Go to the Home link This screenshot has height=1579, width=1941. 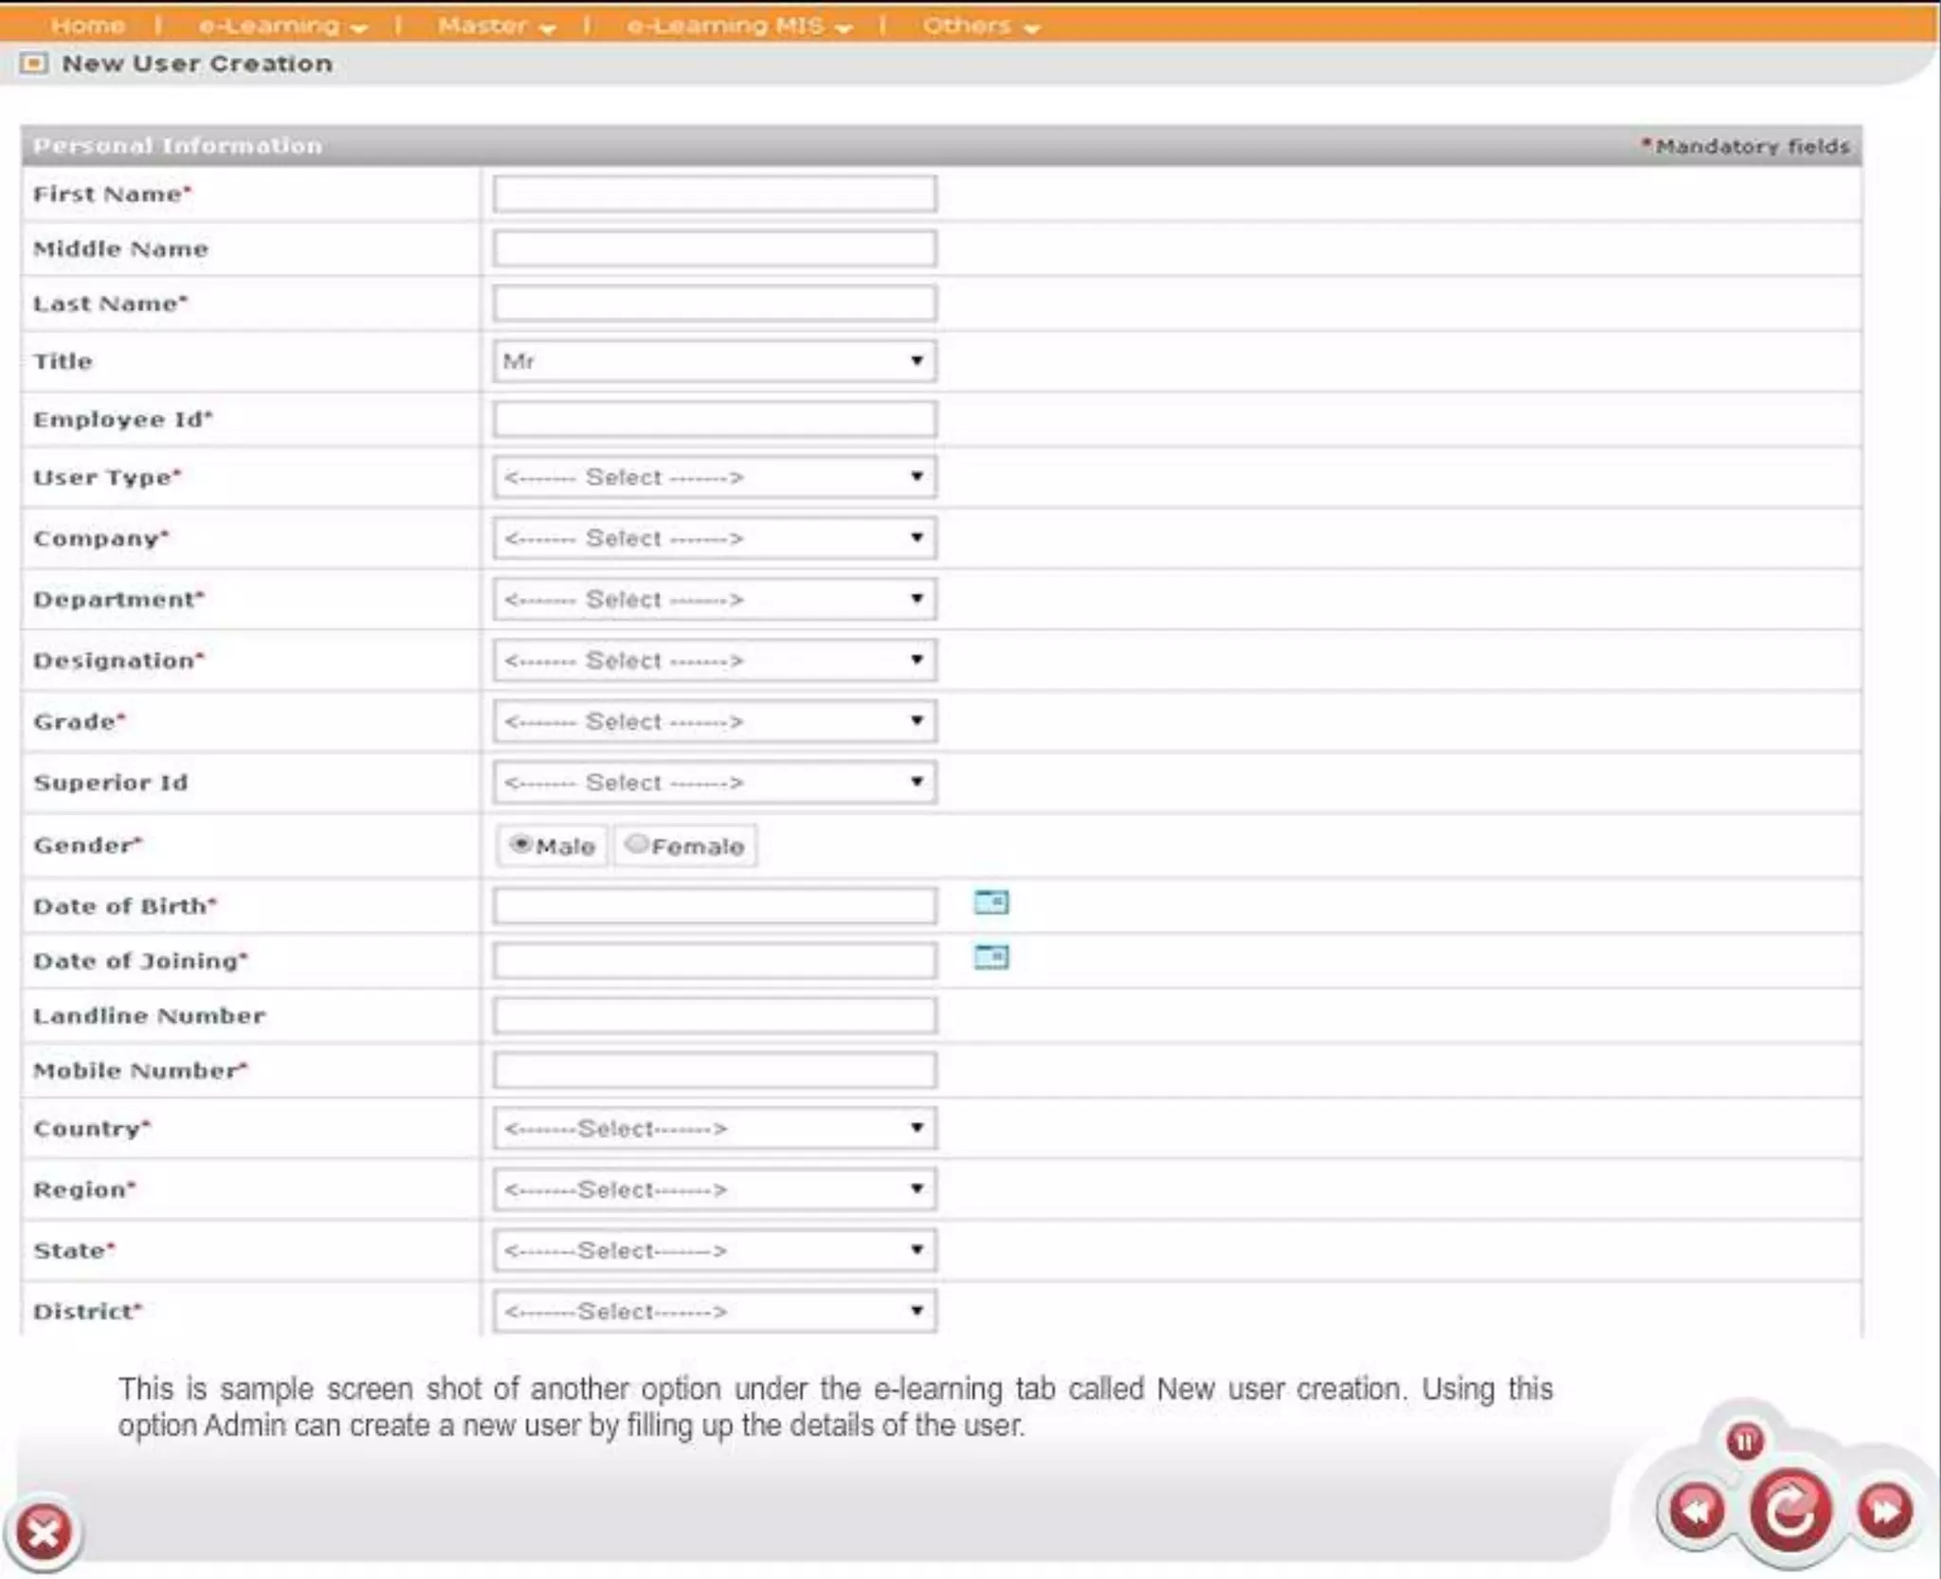pyautogui.click(x=87, y=26)
